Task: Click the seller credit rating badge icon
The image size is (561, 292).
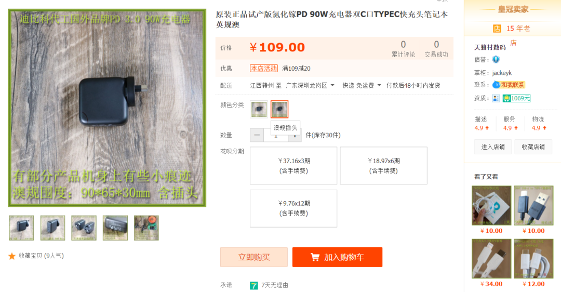Action: [x=496, y=59]
